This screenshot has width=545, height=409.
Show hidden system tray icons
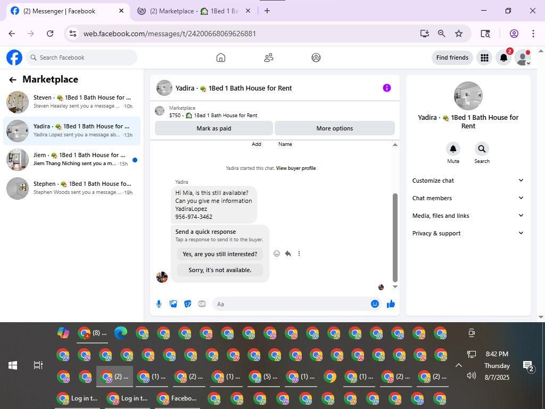pos(459,365)
